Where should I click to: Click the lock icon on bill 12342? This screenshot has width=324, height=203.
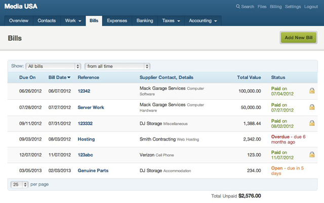pos(312,91)
